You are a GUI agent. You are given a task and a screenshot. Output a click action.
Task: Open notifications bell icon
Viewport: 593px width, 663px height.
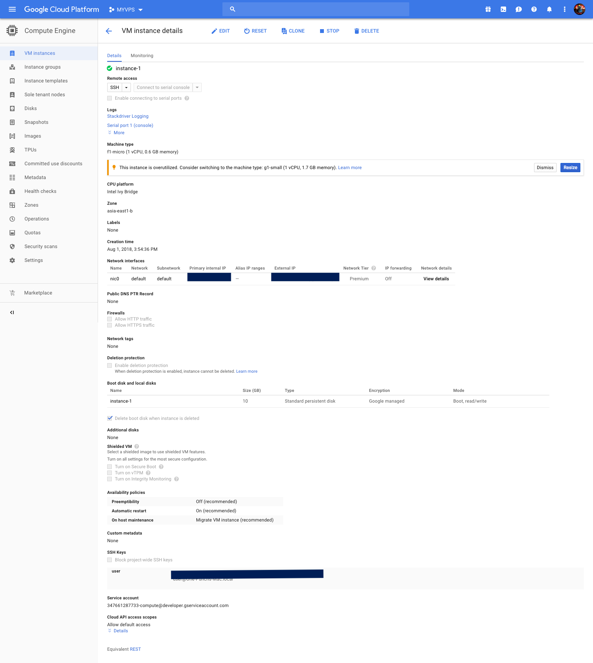[x=549, y=9]
